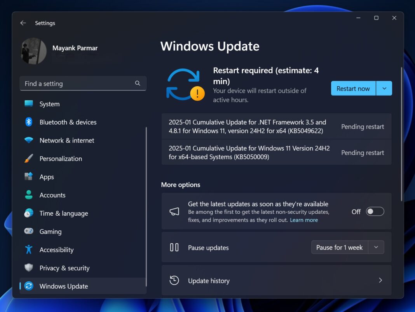Screen dimensions: 415x312
Task: Open the Restart now dropdown arrow
Action: (x=384, y=88)
